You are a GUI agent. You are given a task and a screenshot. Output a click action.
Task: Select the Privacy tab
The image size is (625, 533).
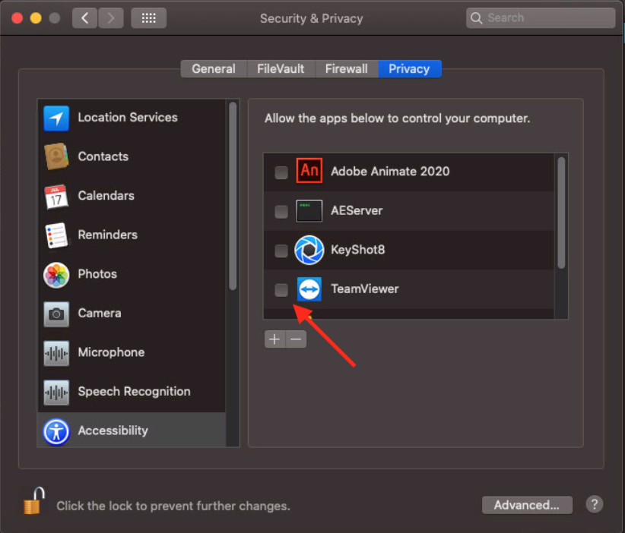tap(409, 69)
